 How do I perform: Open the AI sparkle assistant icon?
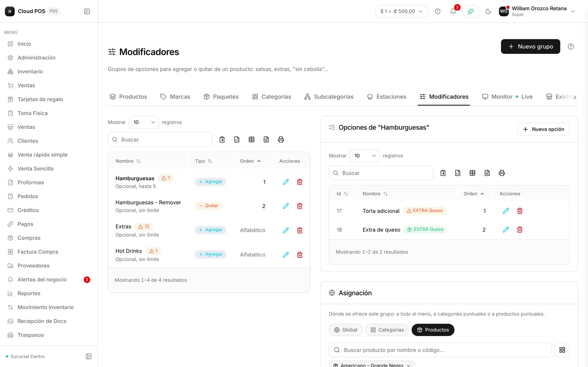pos(471,11)
